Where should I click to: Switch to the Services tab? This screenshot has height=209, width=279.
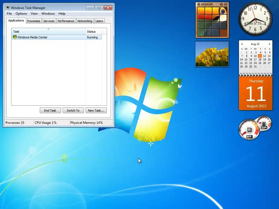point(49,21)
